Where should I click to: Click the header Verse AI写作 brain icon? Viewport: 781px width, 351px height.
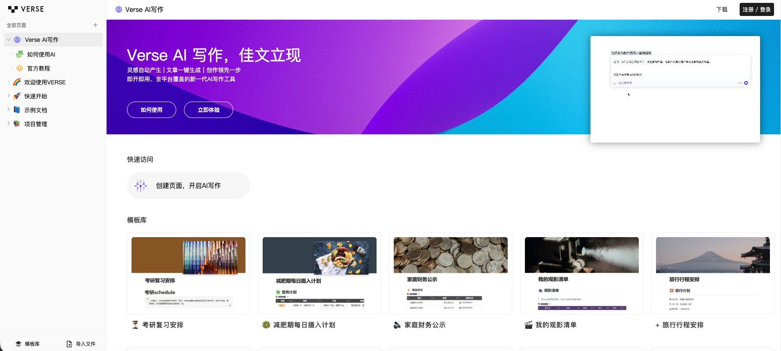(x=119, y=9)
